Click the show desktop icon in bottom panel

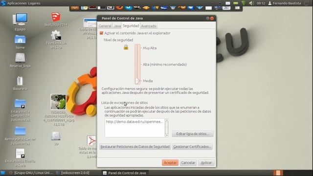coord(2,173)
